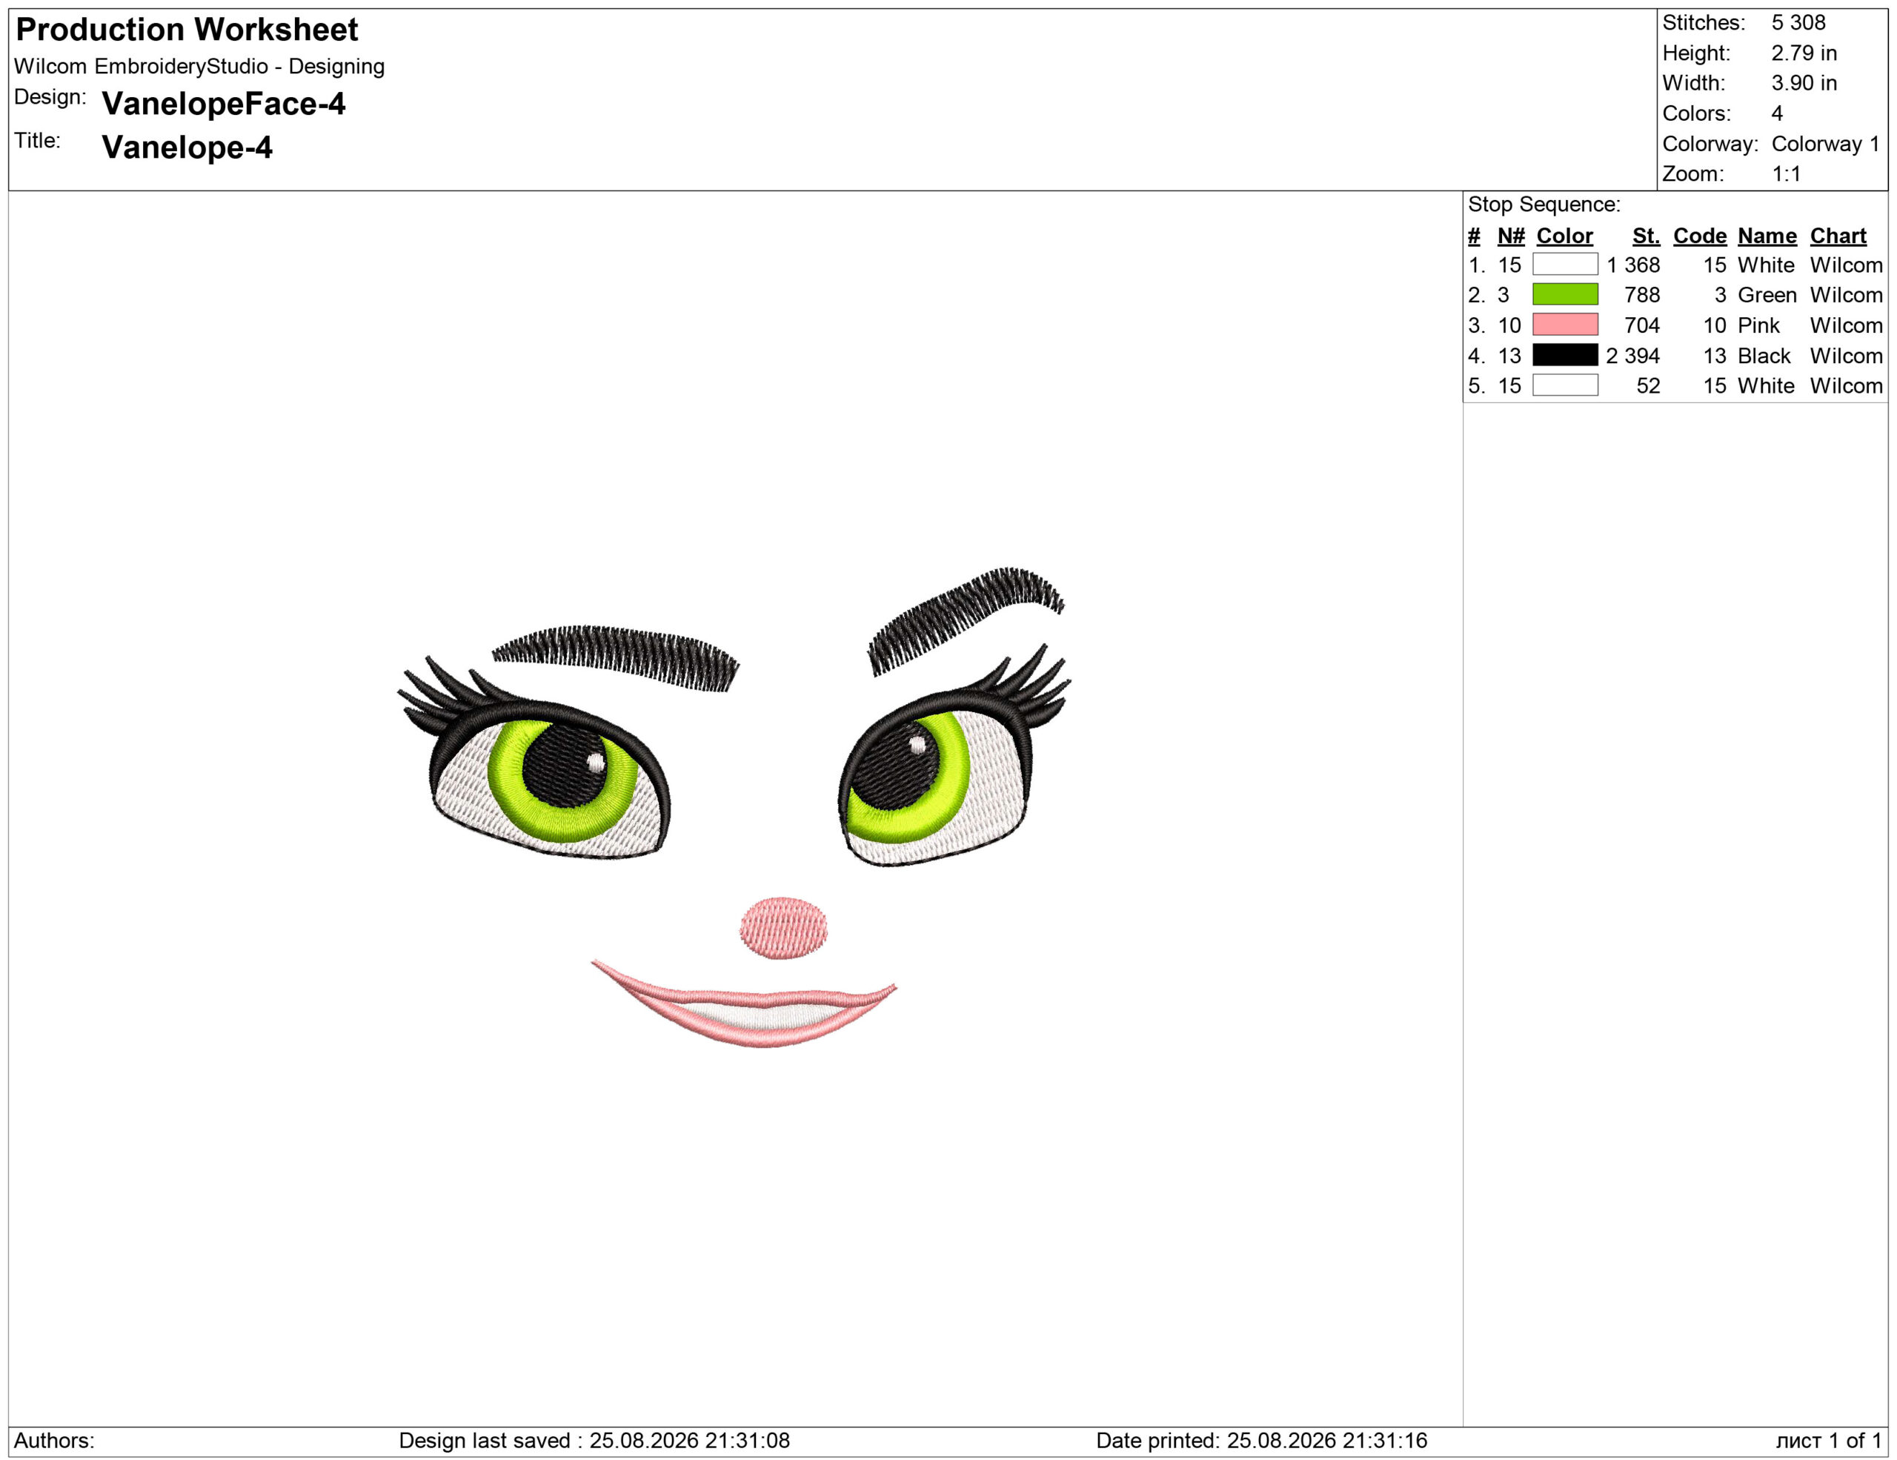Click the color name "Green"
Viewport: 1897px width, 1460px height.
click(1767, 295)
